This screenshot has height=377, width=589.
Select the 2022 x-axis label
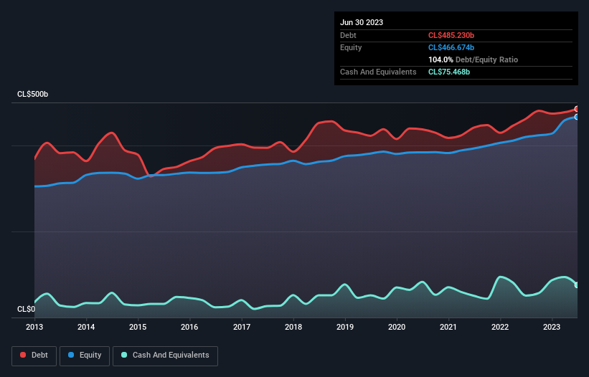click(x=500, y=327)
